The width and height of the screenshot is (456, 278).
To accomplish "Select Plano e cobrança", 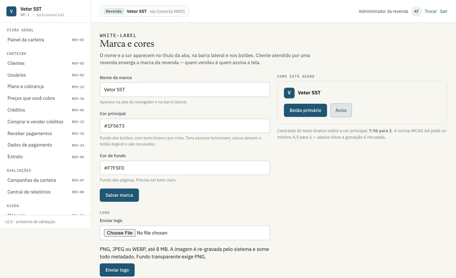I will tap(46, 87).
